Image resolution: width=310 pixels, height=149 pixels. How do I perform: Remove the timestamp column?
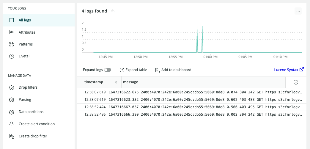click(x=116, y=82)
